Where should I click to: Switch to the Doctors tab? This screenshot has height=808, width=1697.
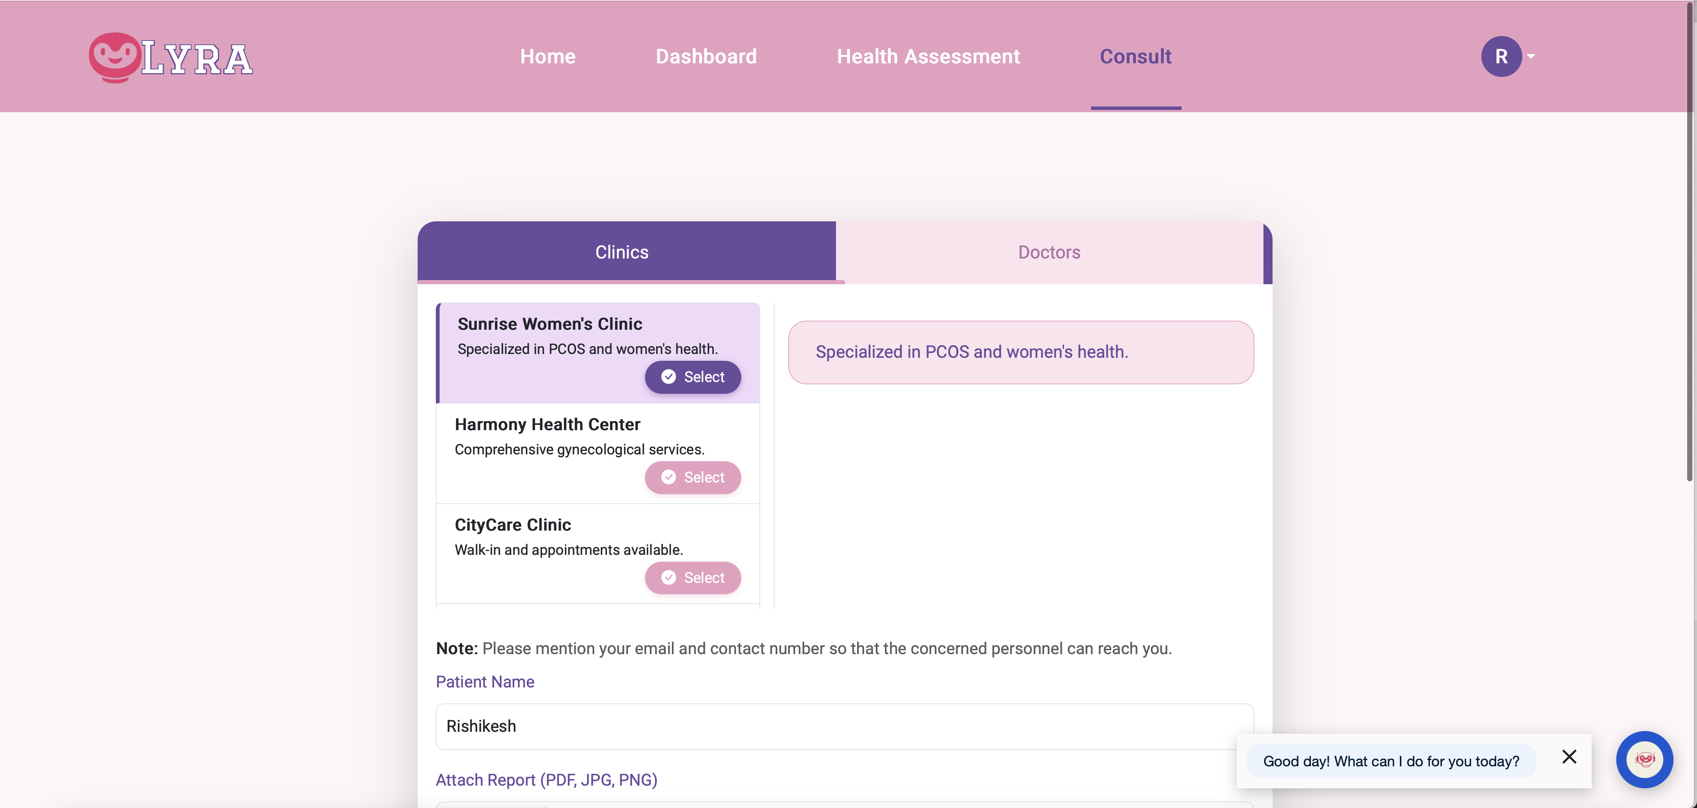click(1049, 252)
